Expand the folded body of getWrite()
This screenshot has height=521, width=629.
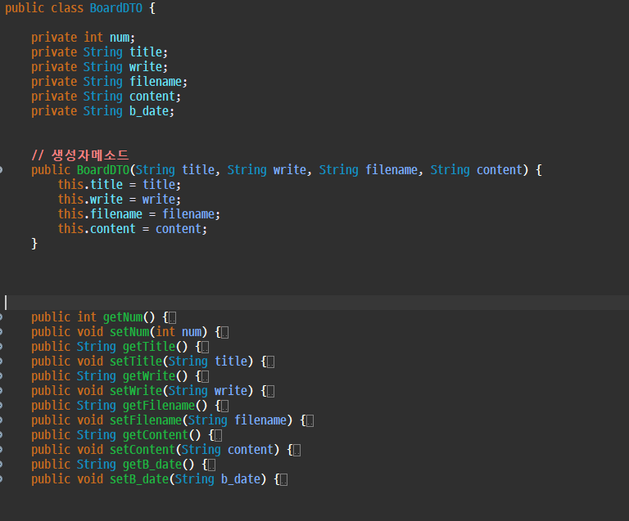tap(206, 377)
